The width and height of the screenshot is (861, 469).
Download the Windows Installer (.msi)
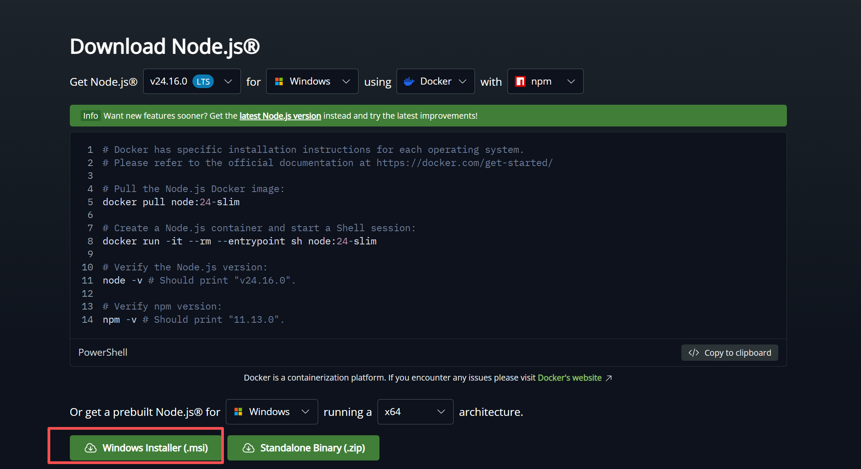[x=146, y=448]
